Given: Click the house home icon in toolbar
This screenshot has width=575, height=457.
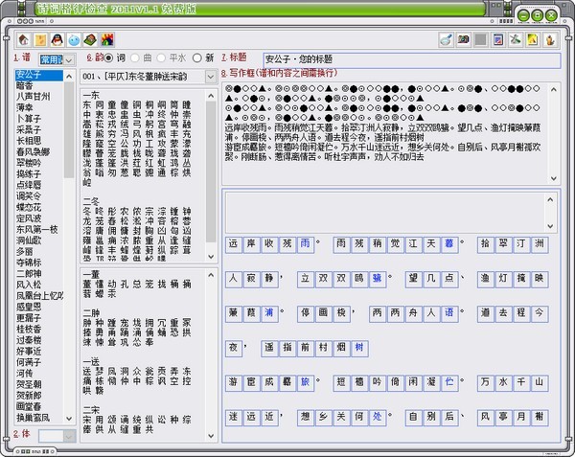Looking at the screenshot, I should pos(23,39).
